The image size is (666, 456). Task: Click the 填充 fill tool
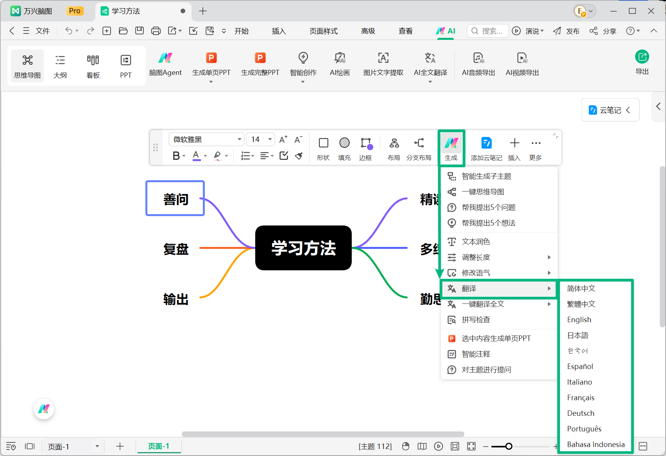[x=344, y=149]
